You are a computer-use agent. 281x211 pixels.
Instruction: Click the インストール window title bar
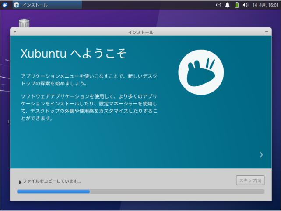coord(140,32)
